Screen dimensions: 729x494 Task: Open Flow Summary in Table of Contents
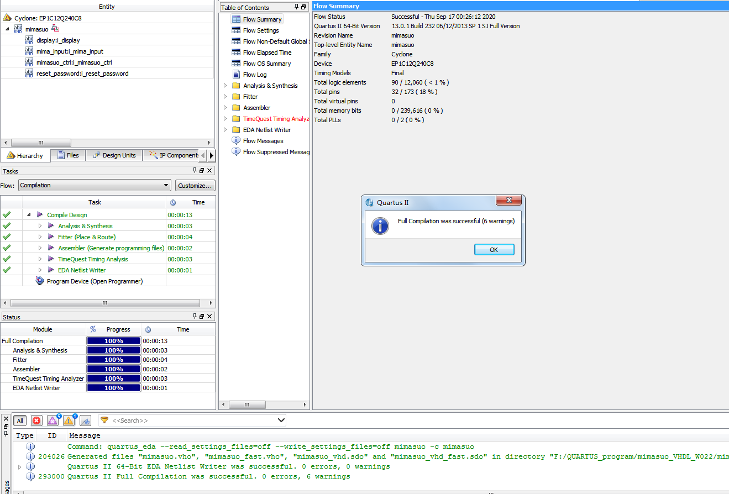(262, 19)
